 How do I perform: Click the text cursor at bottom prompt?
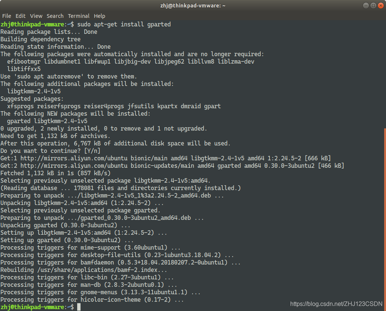(79, 307)
